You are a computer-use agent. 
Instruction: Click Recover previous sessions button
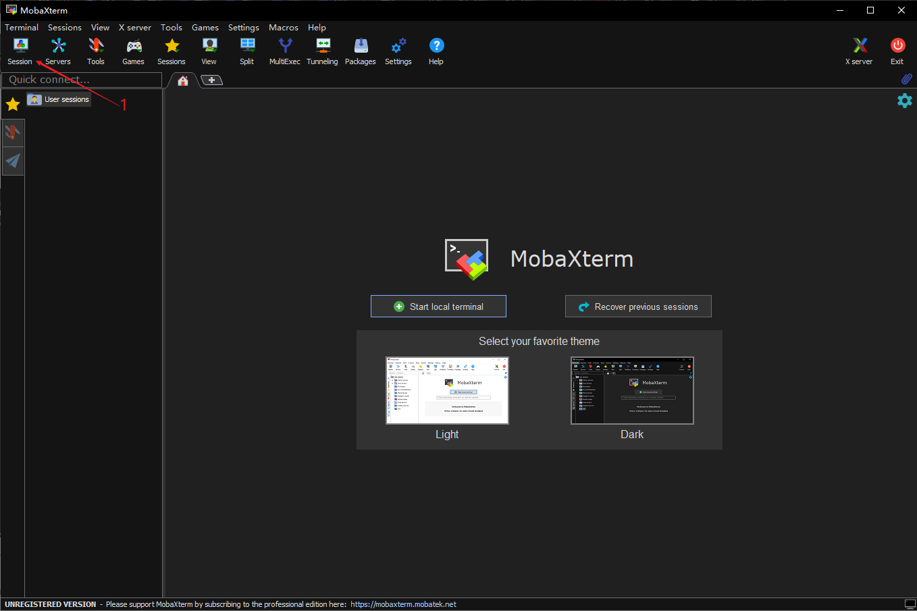(x=638, y=307)
